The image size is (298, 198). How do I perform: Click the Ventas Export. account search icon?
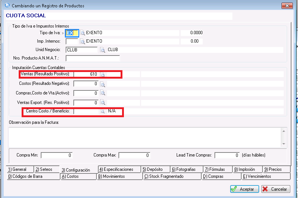(x=103, y=103)
